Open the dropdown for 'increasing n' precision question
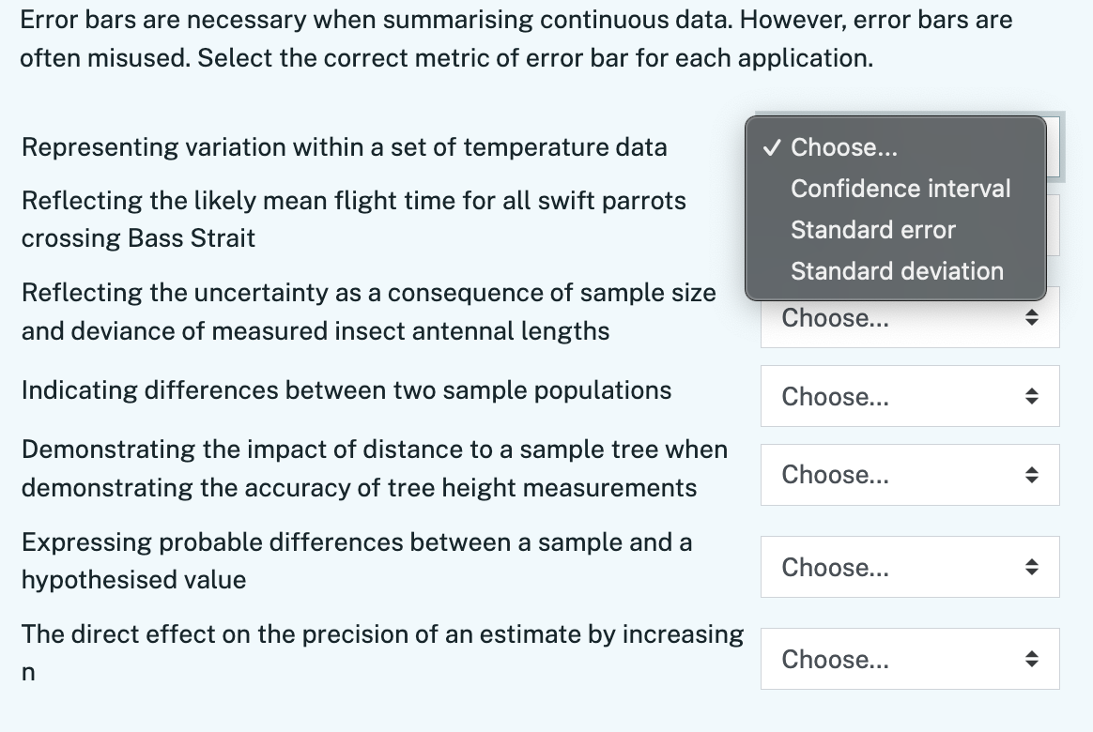 [x=909, y=658]
